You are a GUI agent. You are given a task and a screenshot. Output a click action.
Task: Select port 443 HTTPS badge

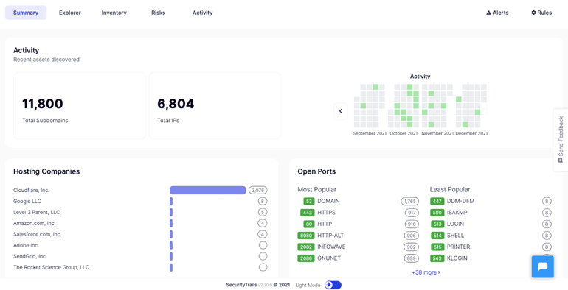tap(307, 213)
